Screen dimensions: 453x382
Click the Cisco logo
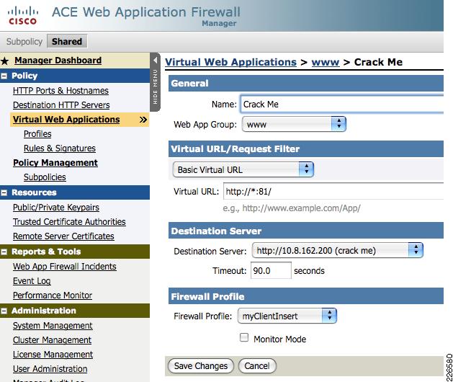[22, 16]
